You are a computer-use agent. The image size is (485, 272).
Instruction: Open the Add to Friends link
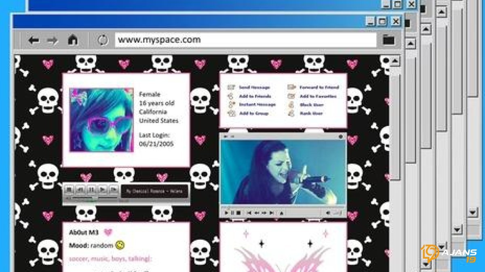click(255, 96)
